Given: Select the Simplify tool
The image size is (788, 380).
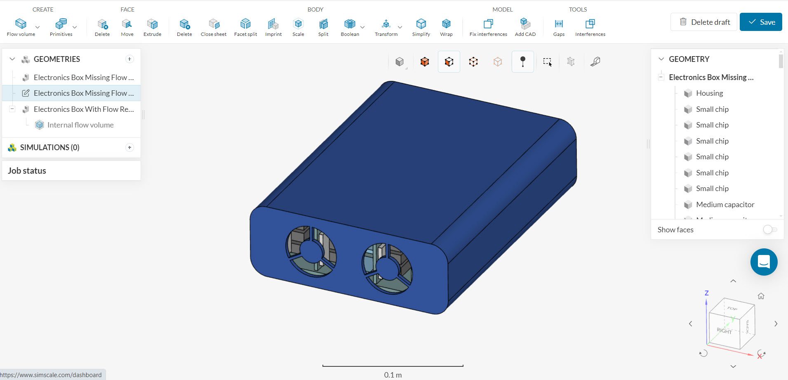Looking at the screenshot, I should (421, 24).
